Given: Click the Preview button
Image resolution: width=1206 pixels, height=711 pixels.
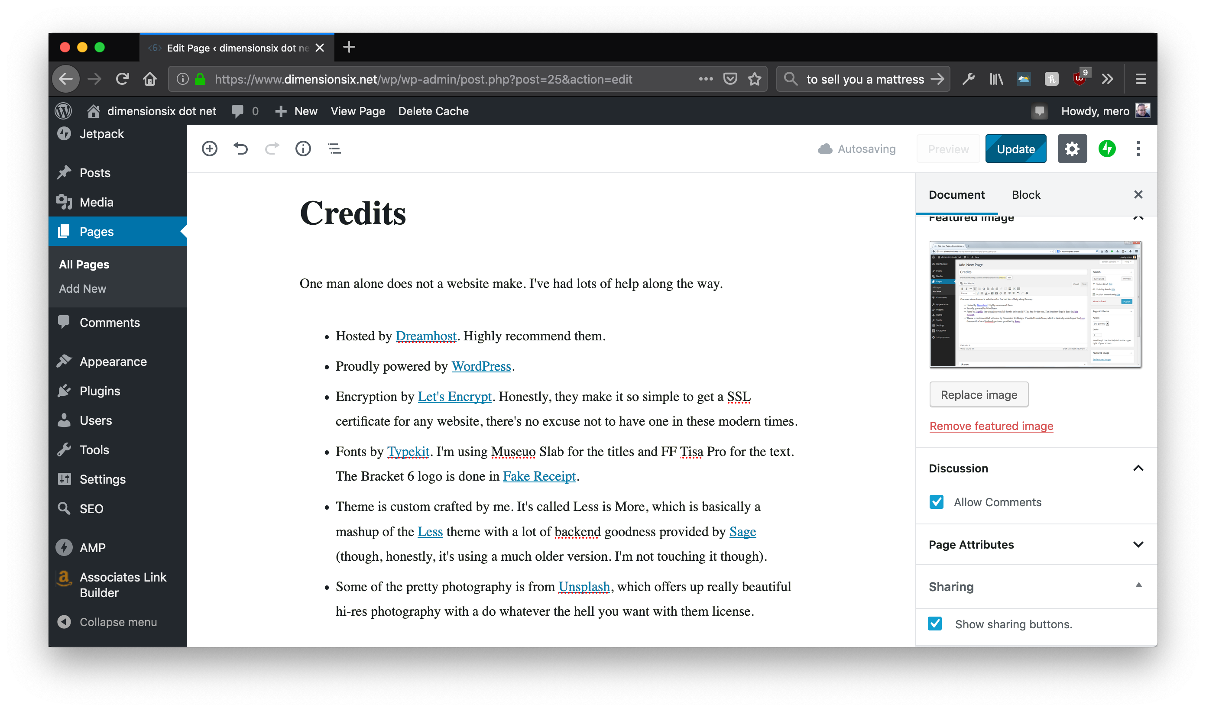Looking at the screenshot, I should point(948,149).
